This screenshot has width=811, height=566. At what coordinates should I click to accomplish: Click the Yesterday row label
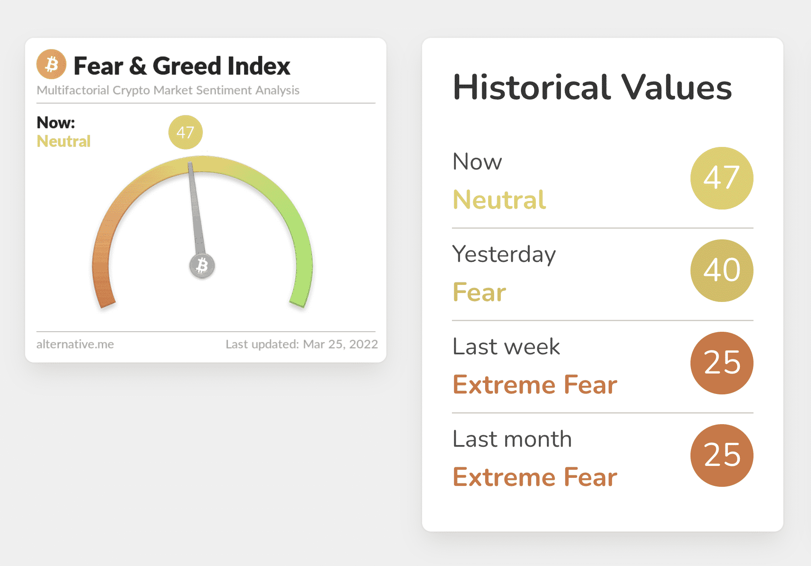pyautogui.click(x=504, y=254)
